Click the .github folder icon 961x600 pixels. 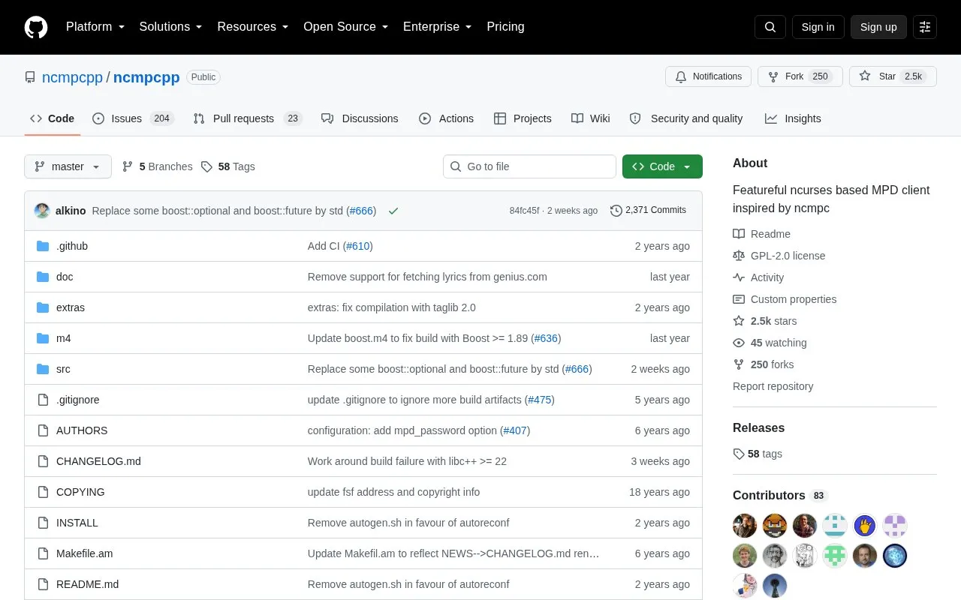point(43,246)
